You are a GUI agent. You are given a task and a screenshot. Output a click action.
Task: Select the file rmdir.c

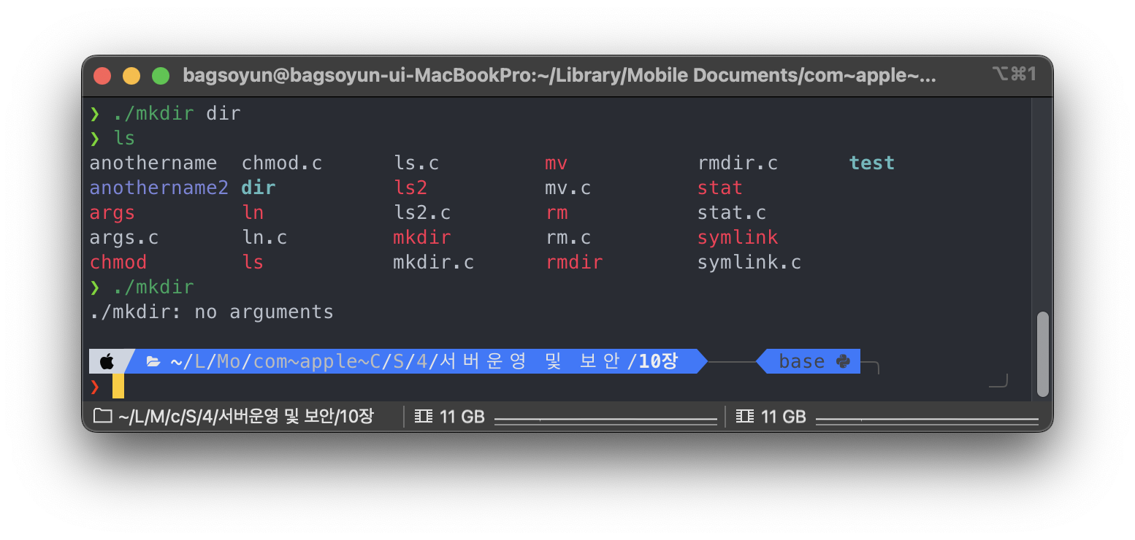tap(738, 163)
